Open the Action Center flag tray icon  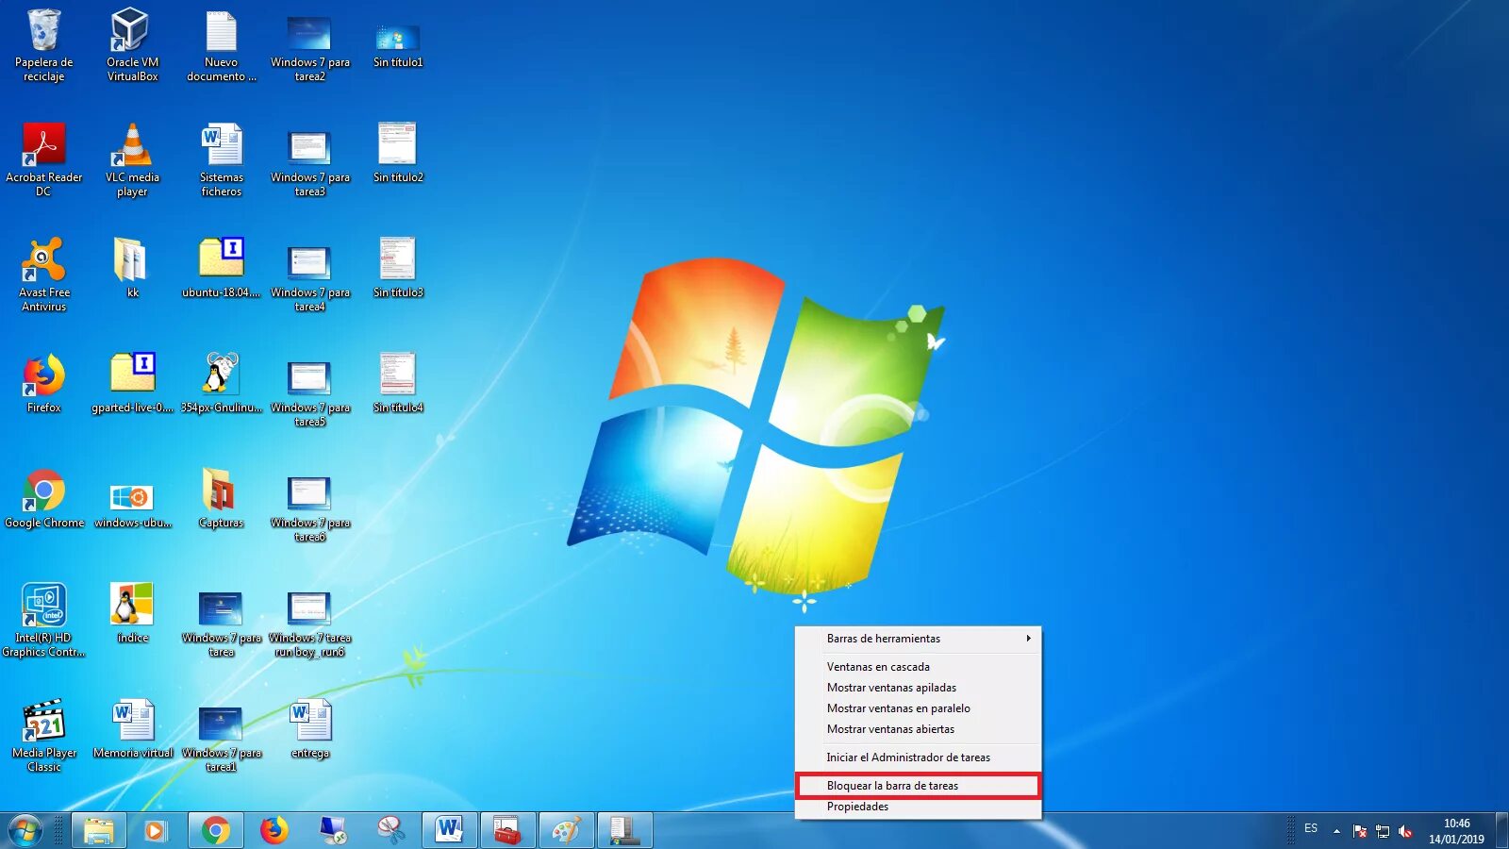coord(1359,831)
